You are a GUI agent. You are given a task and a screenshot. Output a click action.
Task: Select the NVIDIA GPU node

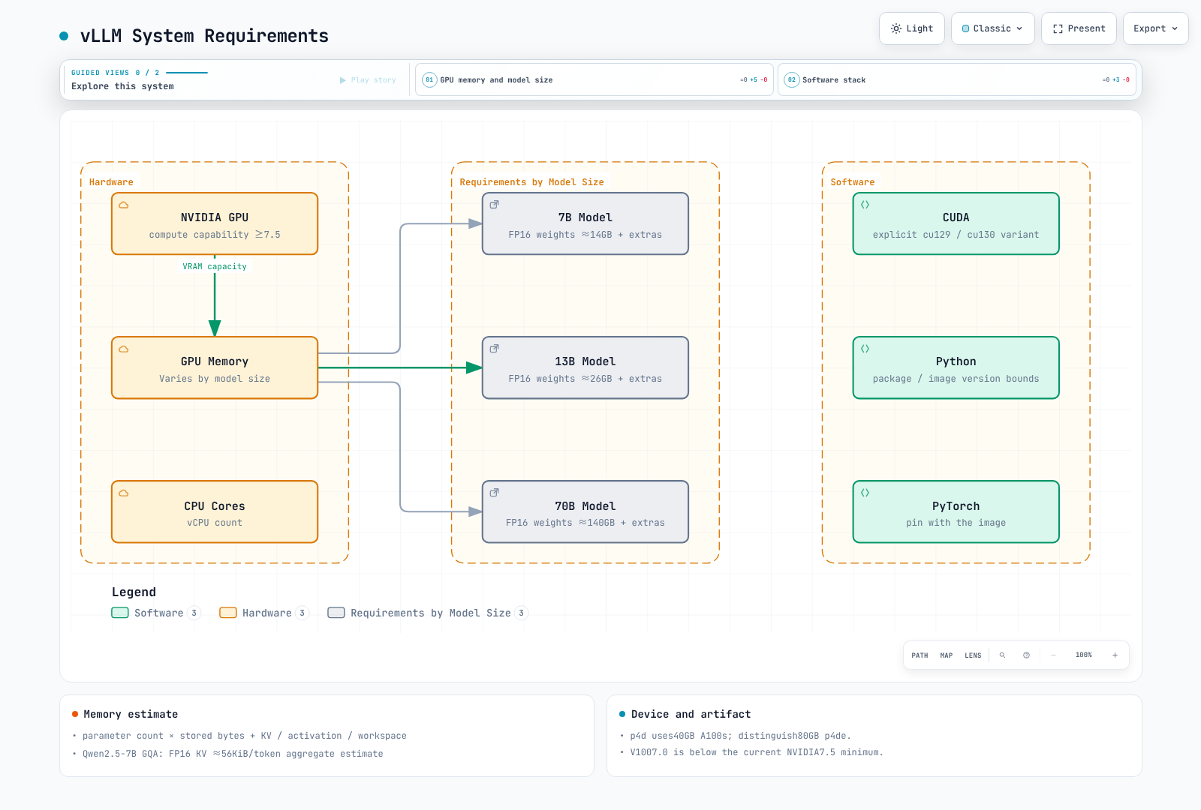215,223
